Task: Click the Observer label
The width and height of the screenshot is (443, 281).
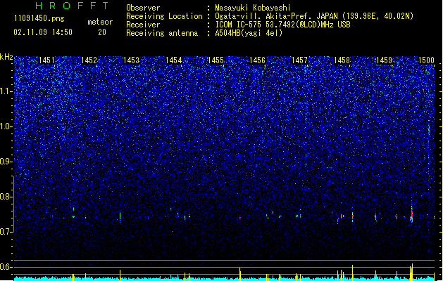Action: [143, 8]
